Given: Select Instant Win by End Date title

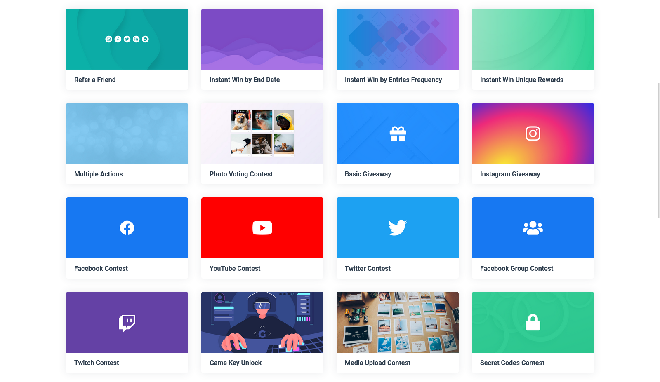Looking at the screenshot, I should (245, 80).
